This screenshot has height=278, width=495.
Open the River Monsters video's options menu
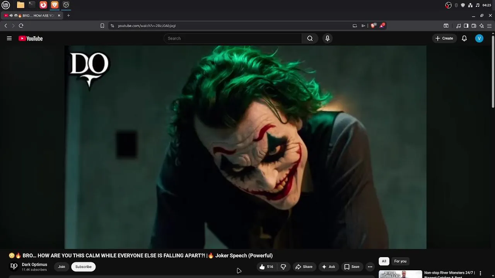[480, 273]
